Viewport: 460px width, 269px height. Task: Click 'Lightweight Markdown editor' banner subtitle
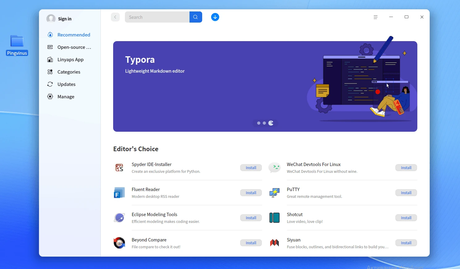[155, 71]
